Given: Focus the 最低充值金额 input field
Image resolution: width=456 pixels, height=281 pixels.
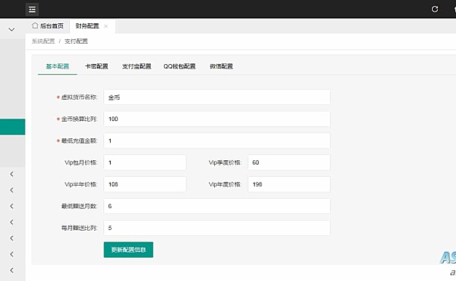Looking at the screenshot, I should (x=217, y=140).
